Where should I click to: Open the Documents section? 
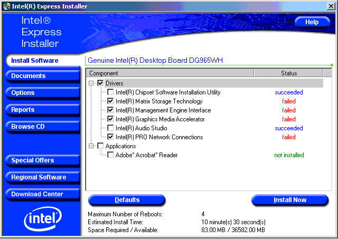pos(43,76)
